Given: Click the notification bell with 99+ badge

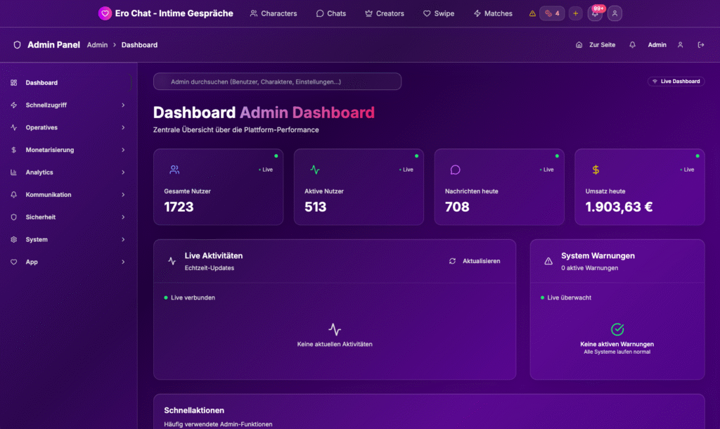Looking at the screenshot, I should tap(596, 13).
